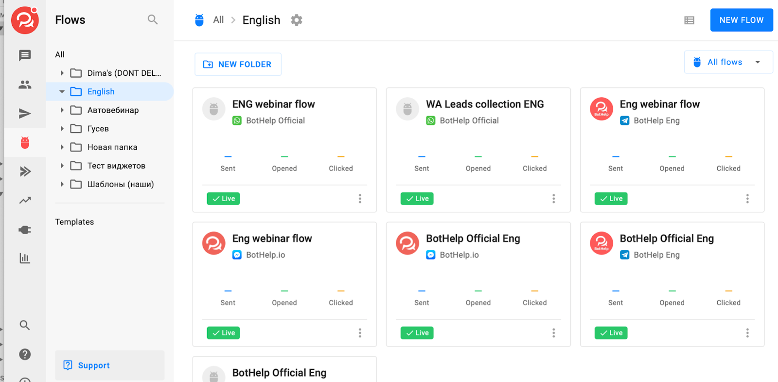Click the NEW FOLDER button
The image size is (778, 382).
click(238, 64)
